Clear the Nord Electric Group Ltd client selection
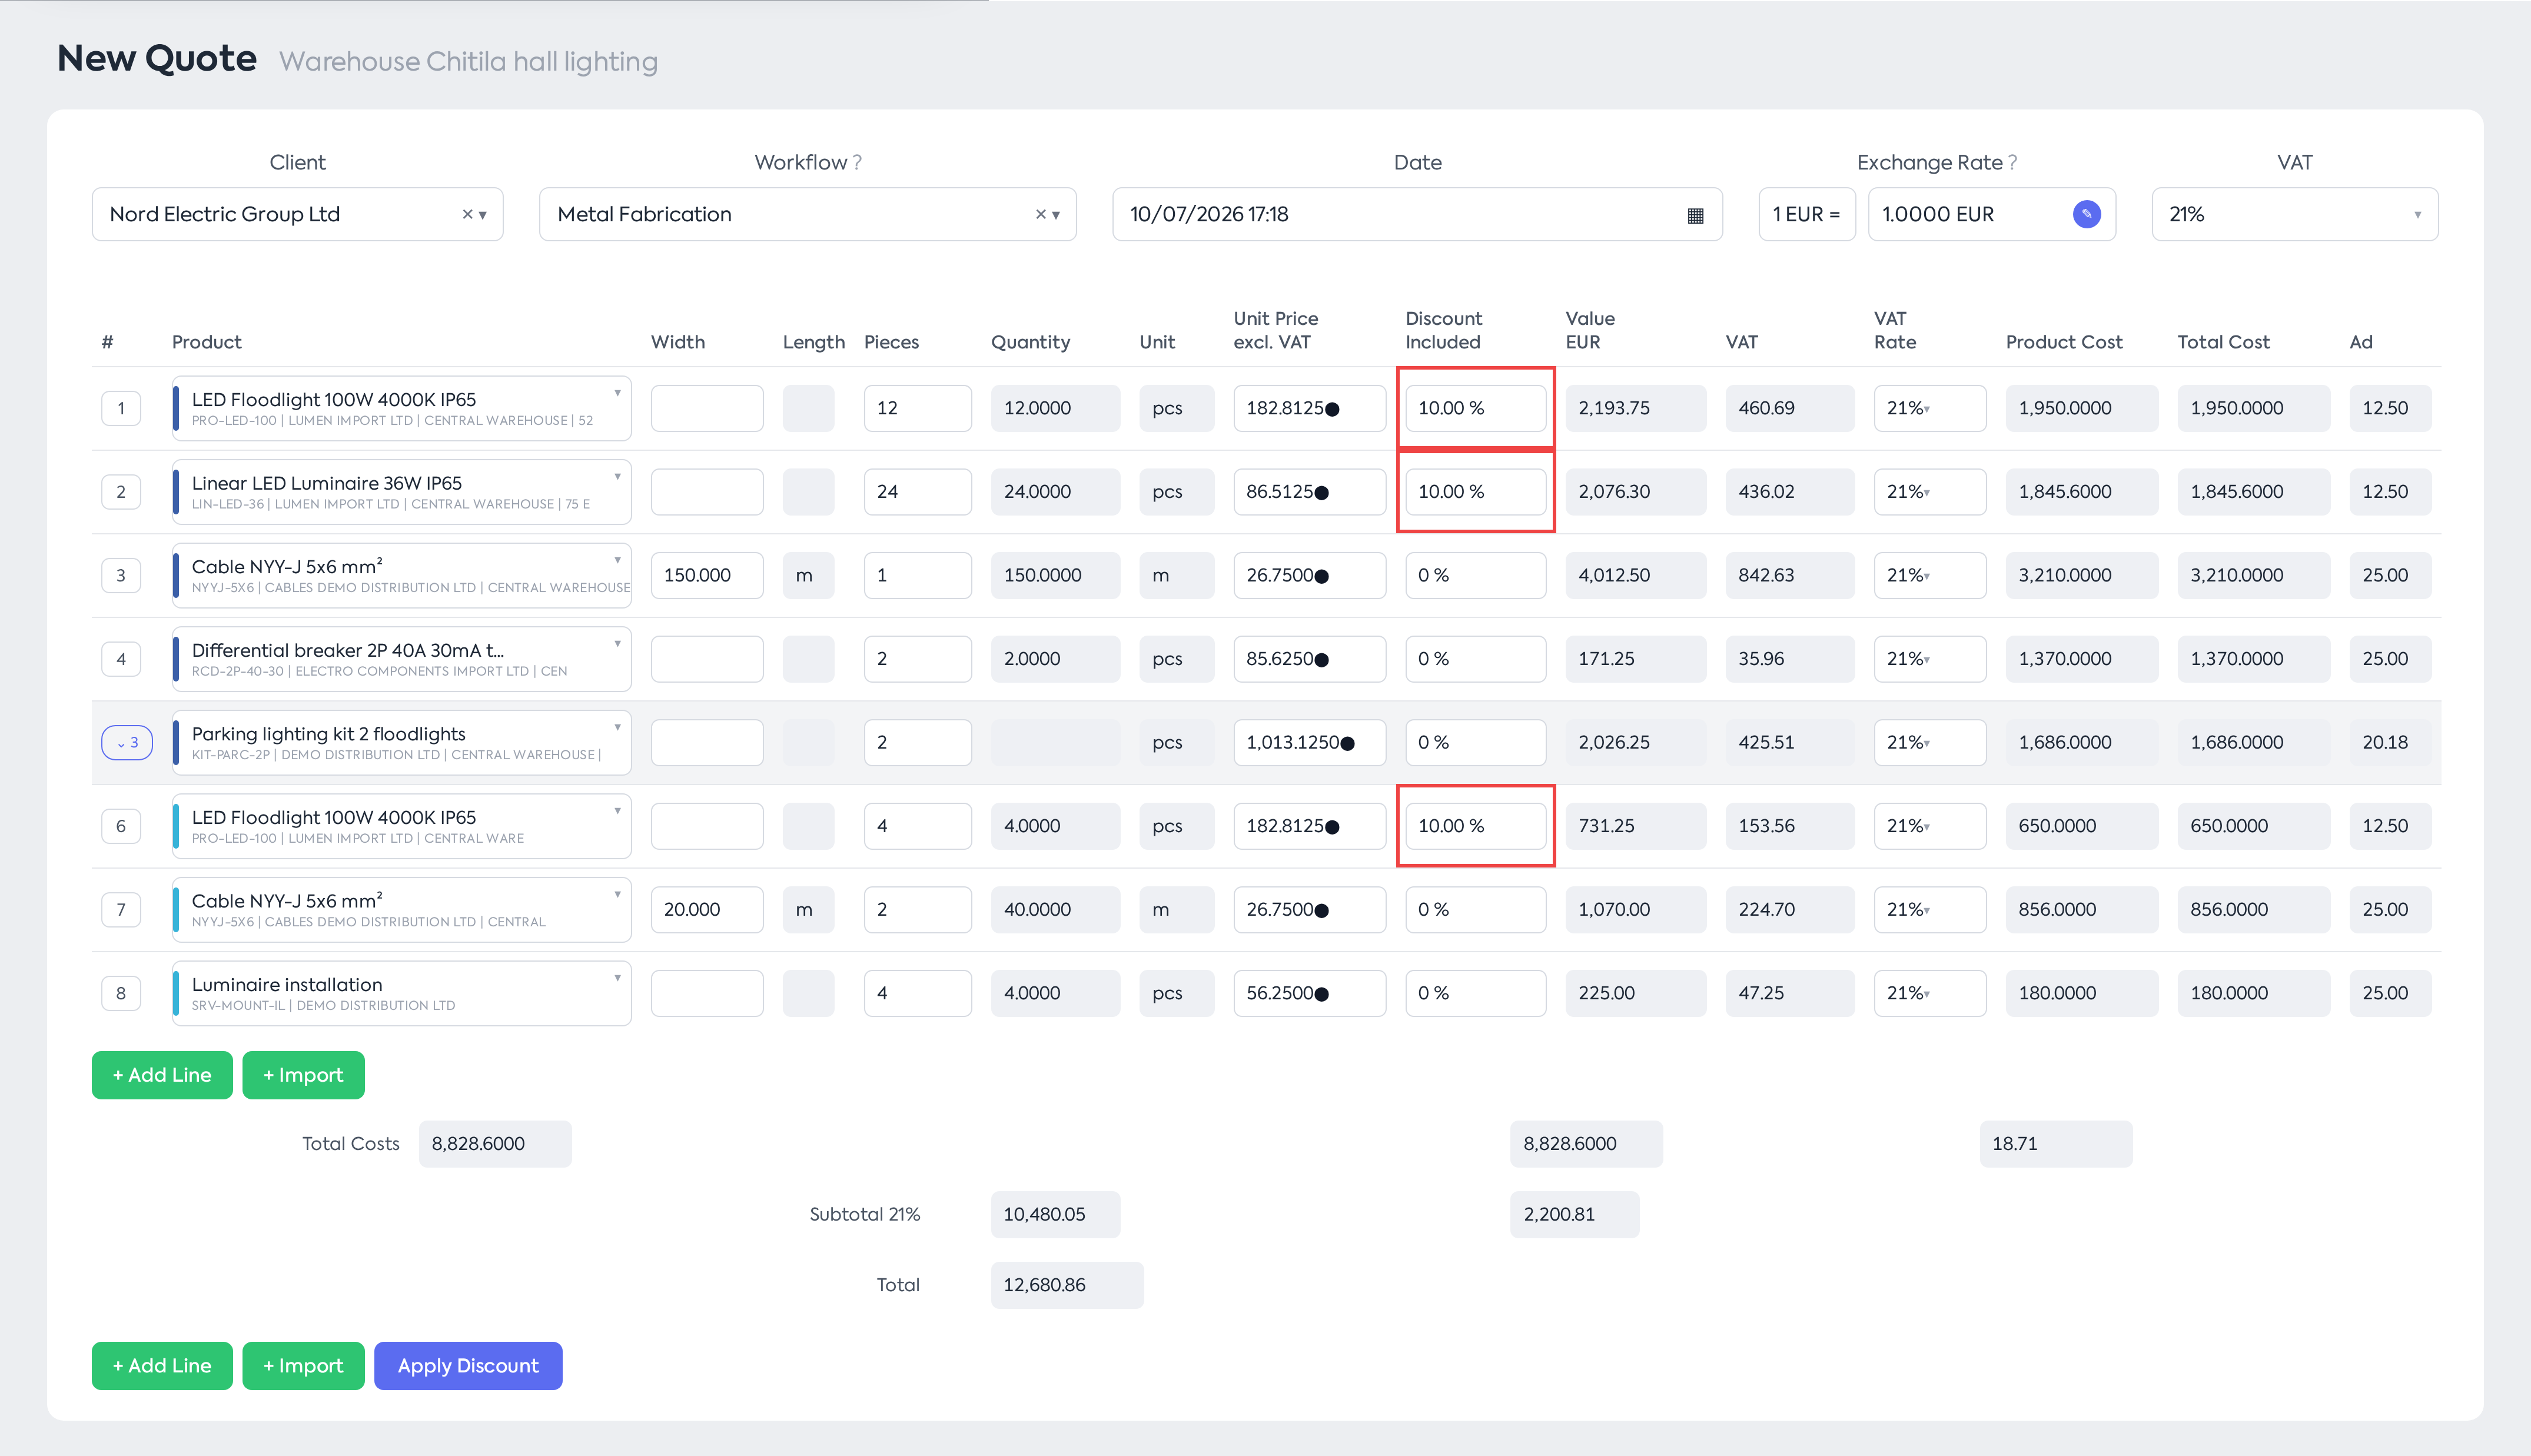The width and height of the screenshot is (2531, 1456). pyautogui.click(x=466, y=214)
